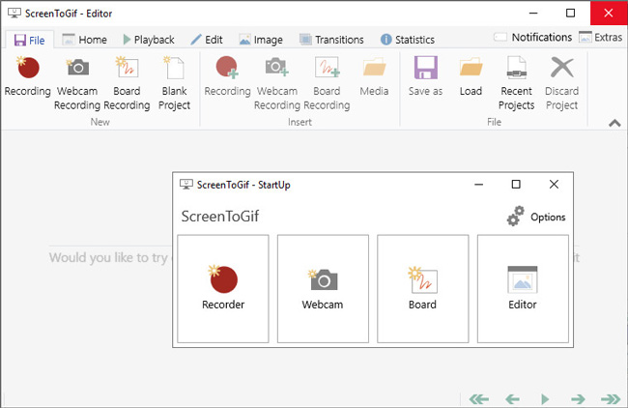Switch to the Home ribbon tab
Image resolution: width=628 pixels, height=408 pixels.
coord(84,40)
